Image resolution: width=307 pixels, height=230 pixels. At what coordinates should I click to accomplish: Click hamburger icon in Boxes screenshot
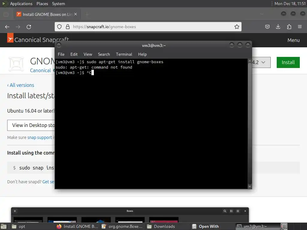click(238, 211)
